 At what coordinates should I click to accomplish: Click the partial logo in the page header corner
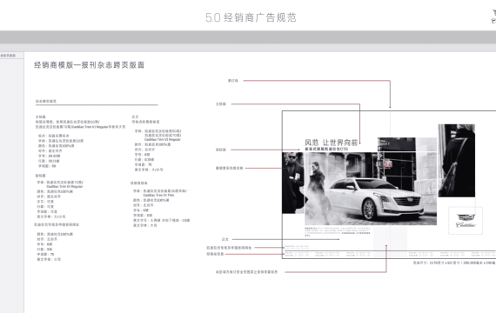[x=493, y=17]
